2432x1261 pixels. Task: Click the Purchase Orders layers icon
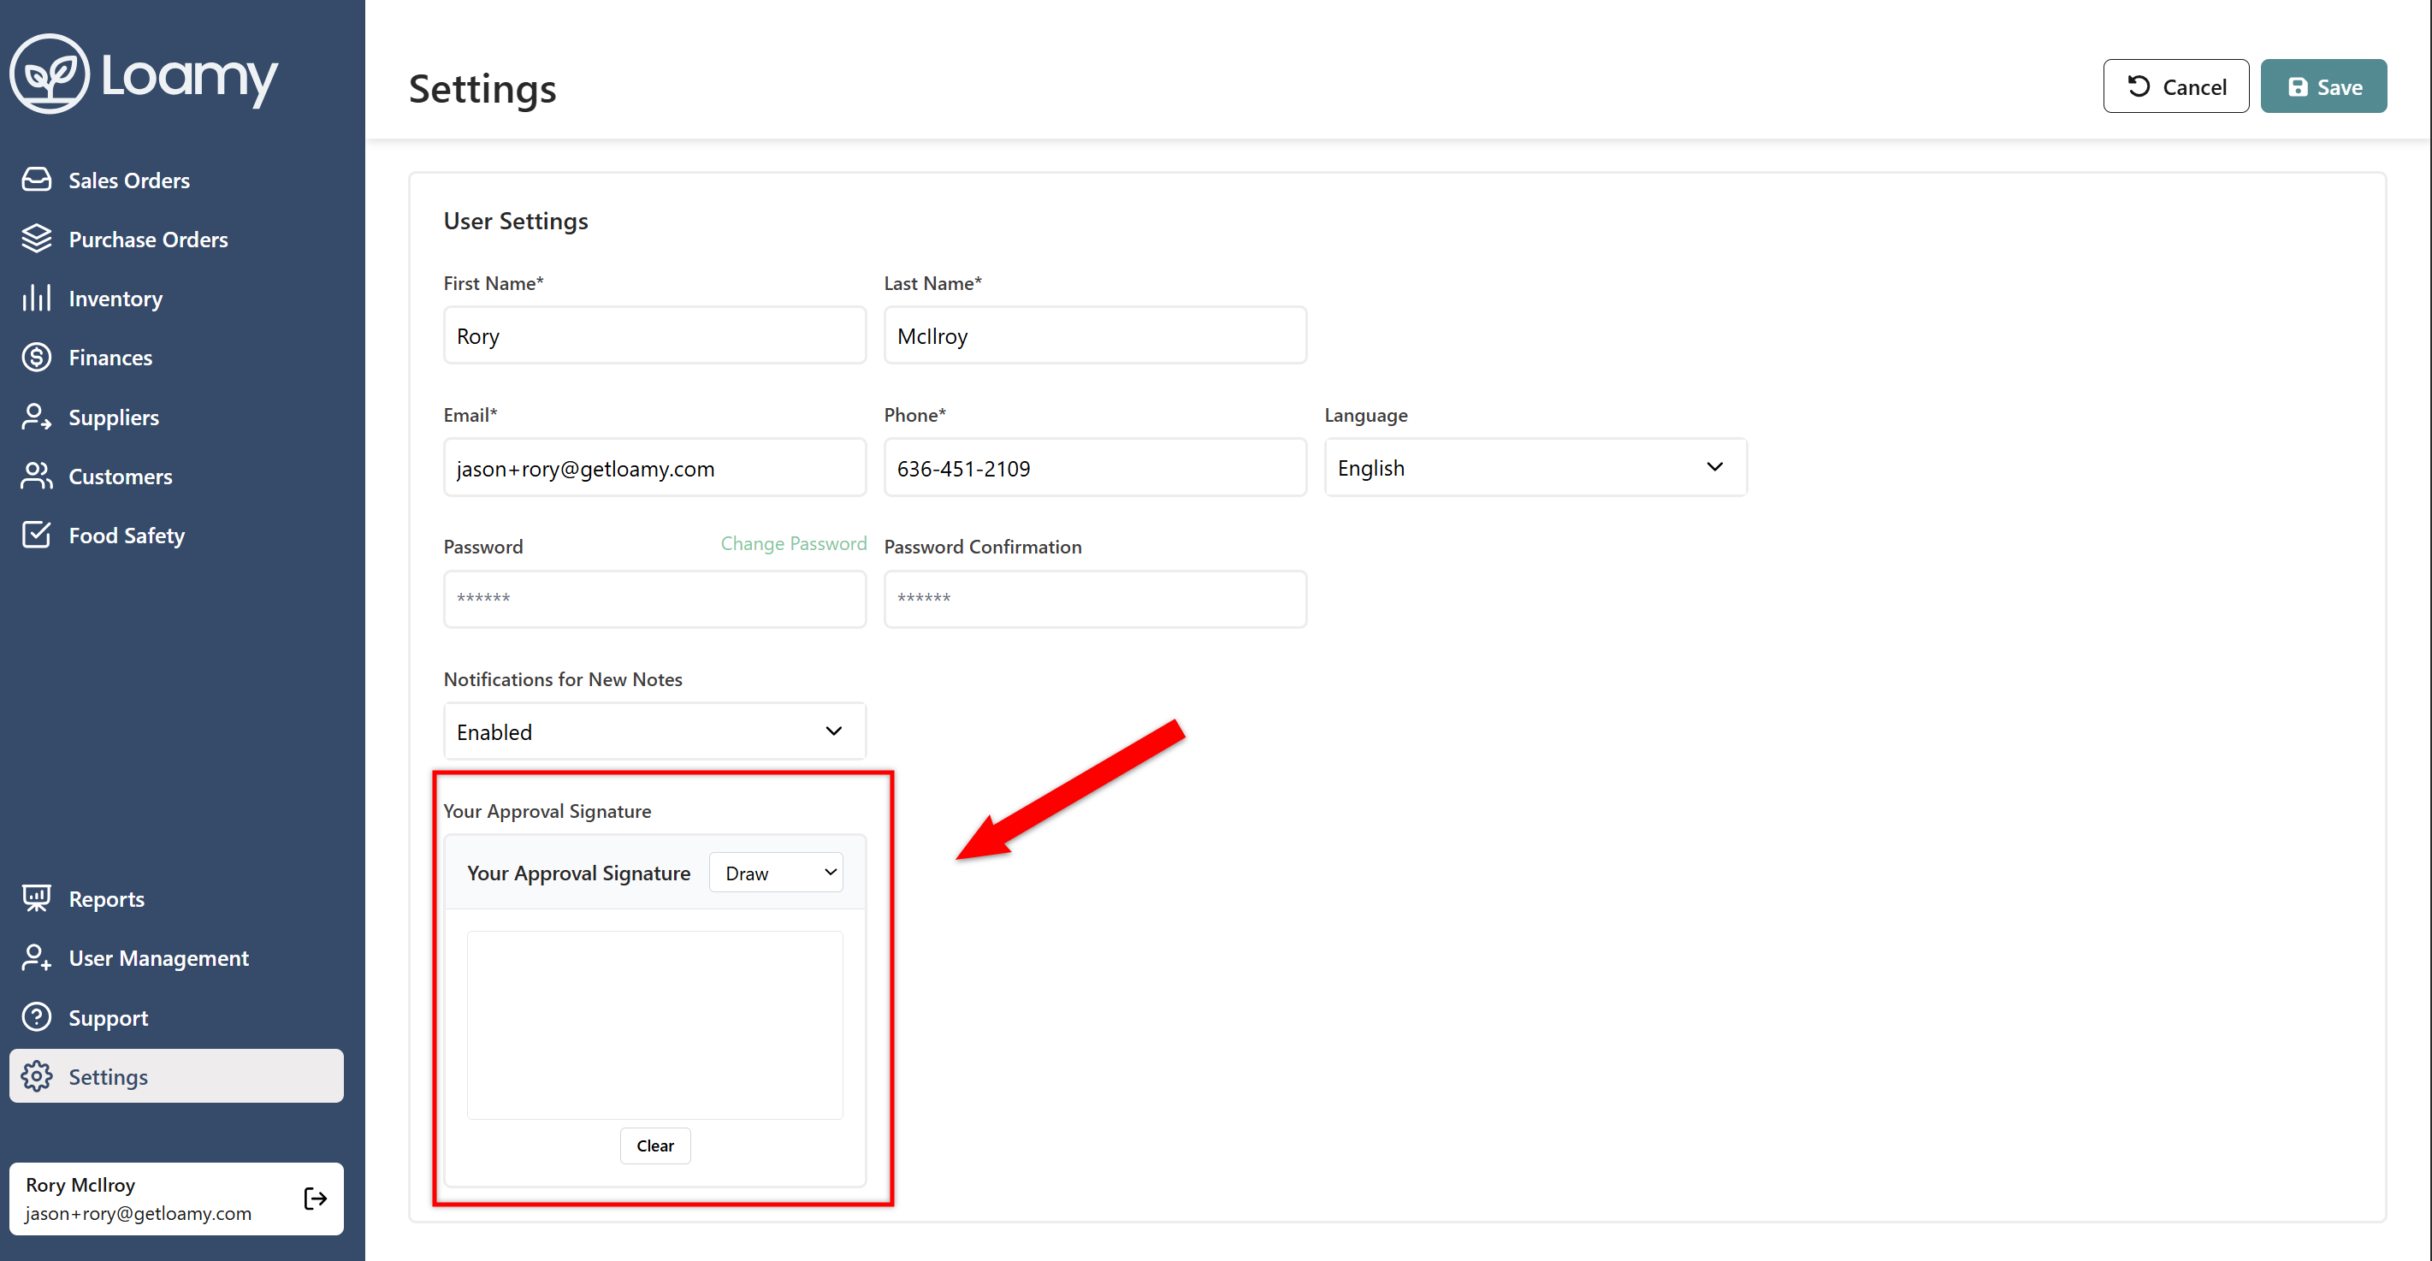[x=37, y=239]
